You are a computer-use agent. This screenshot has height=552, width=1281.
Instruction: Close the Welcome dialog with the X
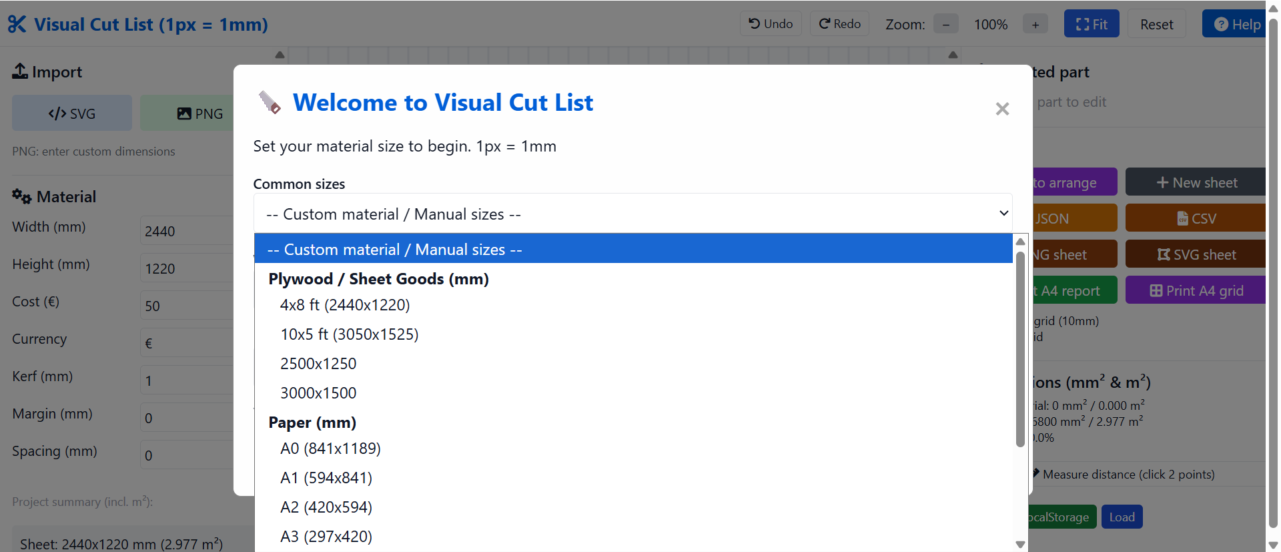(x=1002, y=109)
